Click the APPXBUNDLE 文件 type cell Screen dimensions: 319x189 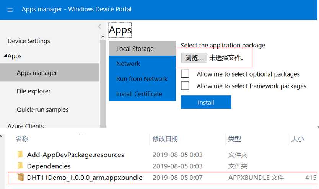(x=256, y=178)
